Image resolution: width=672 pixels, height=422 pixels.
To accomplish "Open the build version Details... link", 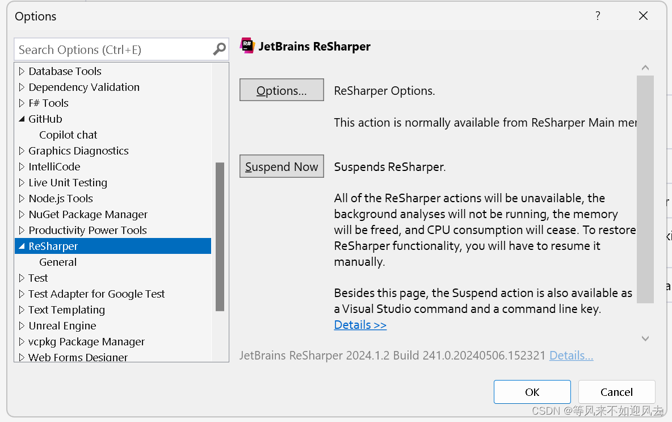I will pyautogui.click(x=572, y=355).
